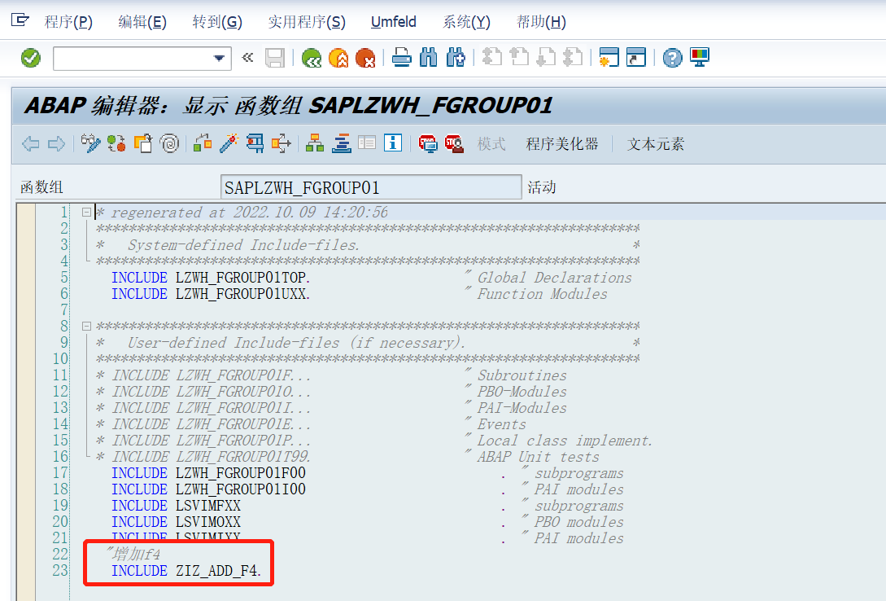Open Other Object icon
The width and height of the screenshot is (886, 601).
pyautogui.click(x=143, y=143)
